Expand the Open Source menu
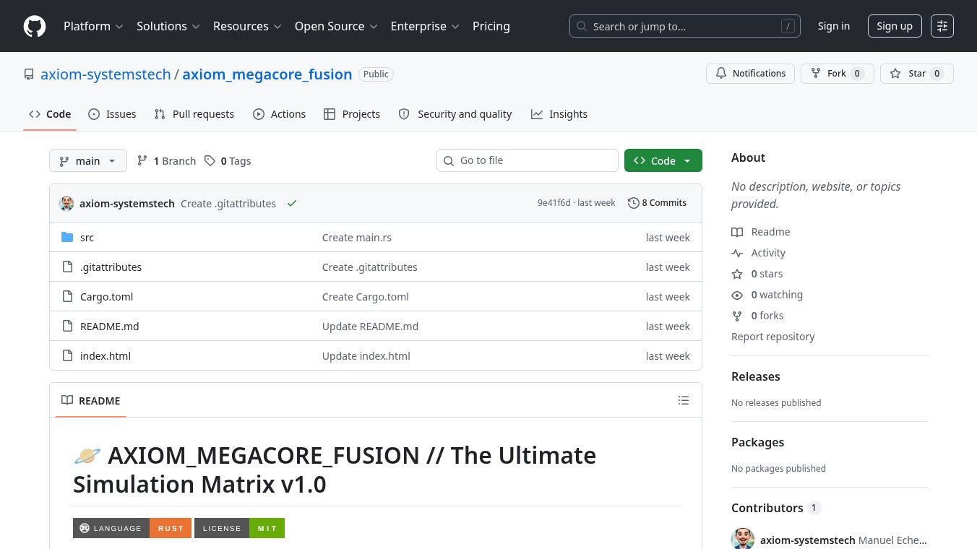 pyautogui.click(x=336, y=26)
